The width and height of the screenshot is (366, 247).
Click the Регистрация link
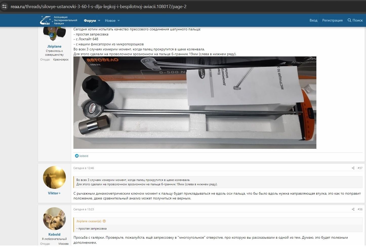click(x=332, y=20)
